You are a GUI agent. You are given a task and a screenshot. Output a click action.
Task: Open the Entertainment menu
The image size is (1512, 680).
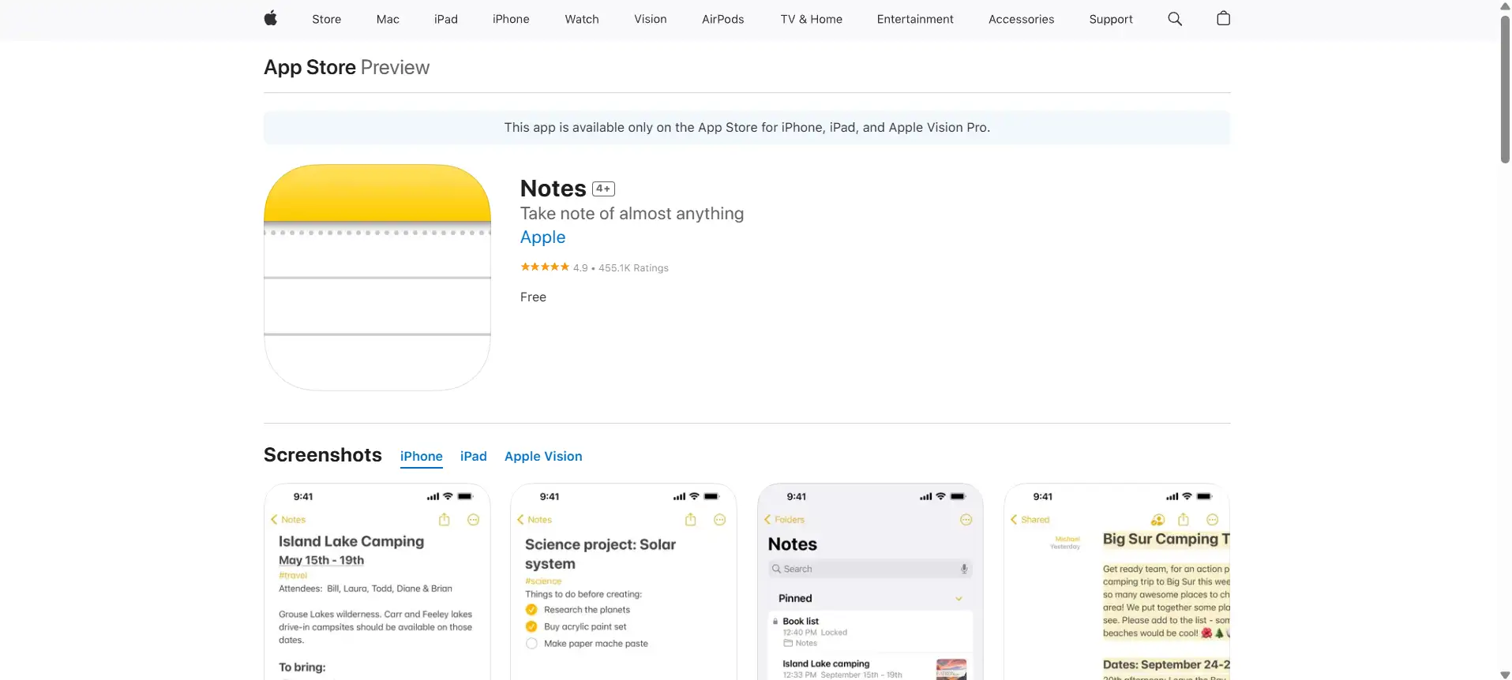click(x=915, y=19)
